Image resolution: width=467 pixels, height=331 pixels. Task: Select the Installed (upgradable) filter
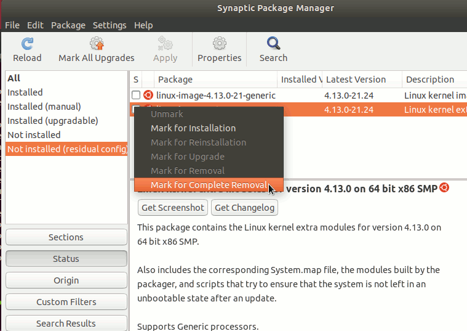66,121
